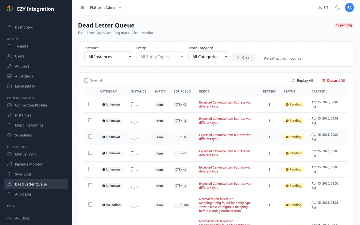Switch language using EN button

click(323, 7)
